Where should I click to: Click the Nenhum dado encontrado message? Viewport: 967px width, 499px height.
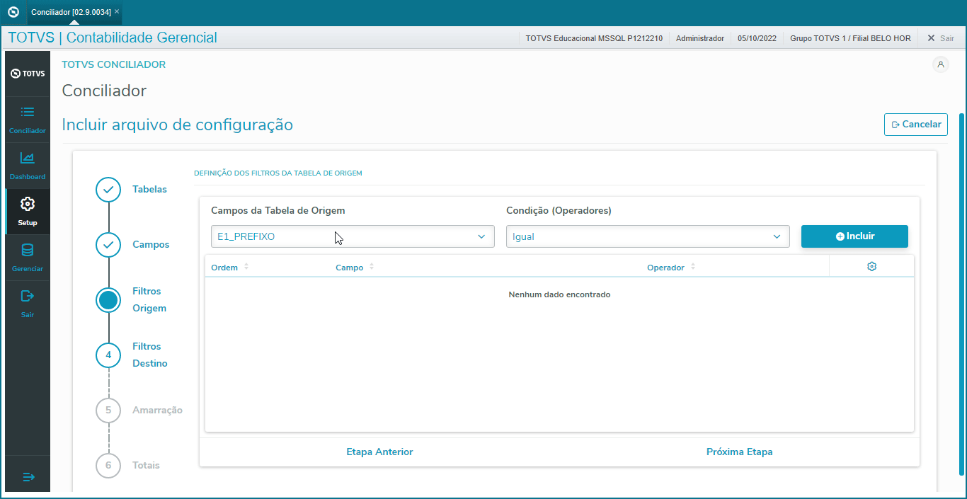559,294
